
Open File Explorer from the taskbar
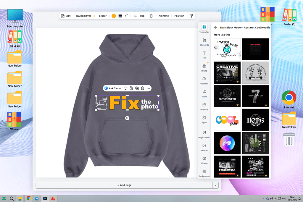(20, 198)
